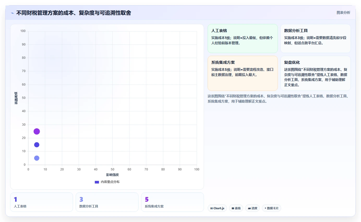Click the chart title 不同财税管理方案的成本
The image size is (361, 222).
tap(74, 13)
